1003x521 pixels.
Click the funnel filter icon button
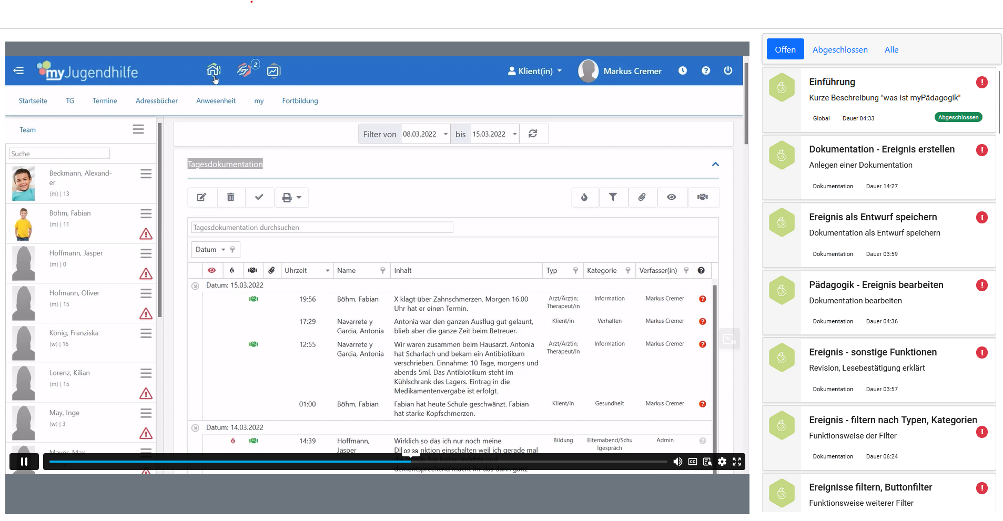pos(613,197)
